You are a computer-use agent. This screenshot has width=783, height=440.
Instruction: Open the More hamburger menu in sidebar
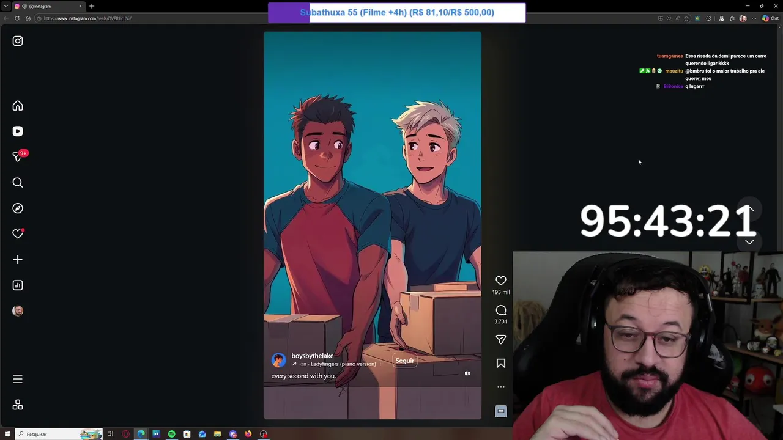click(18, 379)
